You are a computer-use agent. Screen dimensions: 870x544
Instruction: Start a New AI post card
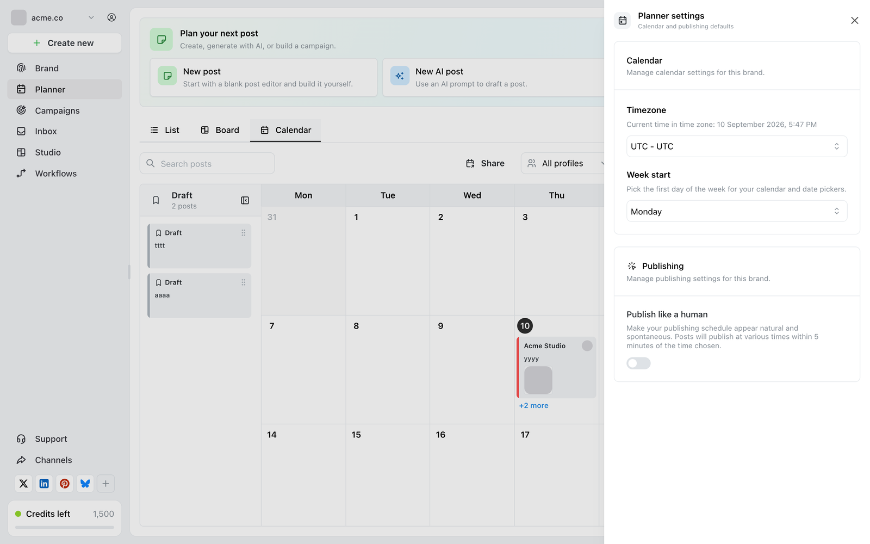[493, 77]
